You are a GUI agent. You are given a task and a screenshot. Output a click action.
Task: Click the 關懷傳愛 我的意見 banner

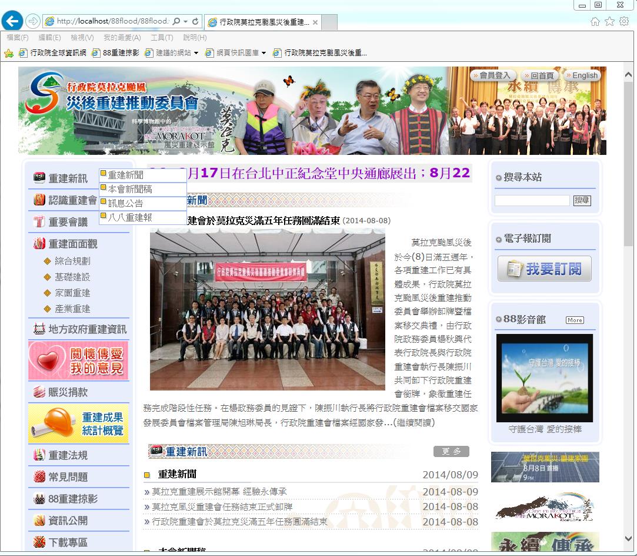click(x=78, y=361)
